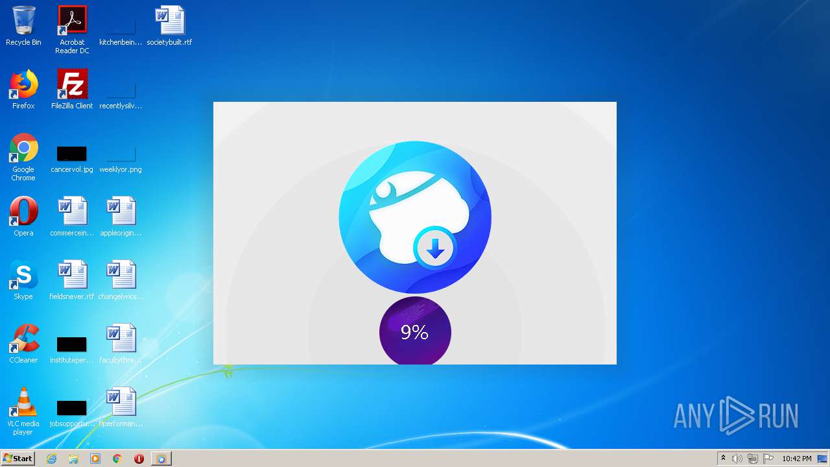
Task: Click the installer's blue download logo
Action: click(415, 217)
